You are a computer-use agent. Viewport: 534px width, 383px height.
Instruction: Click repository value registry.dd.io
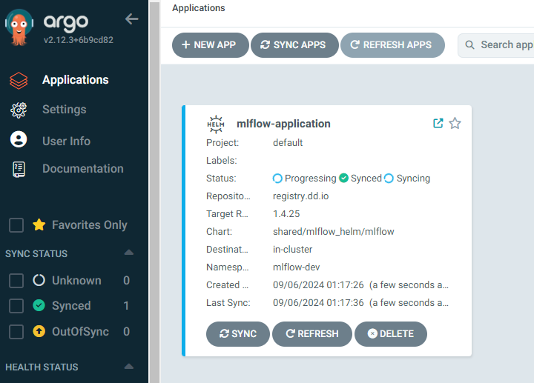tap(300, 196)
